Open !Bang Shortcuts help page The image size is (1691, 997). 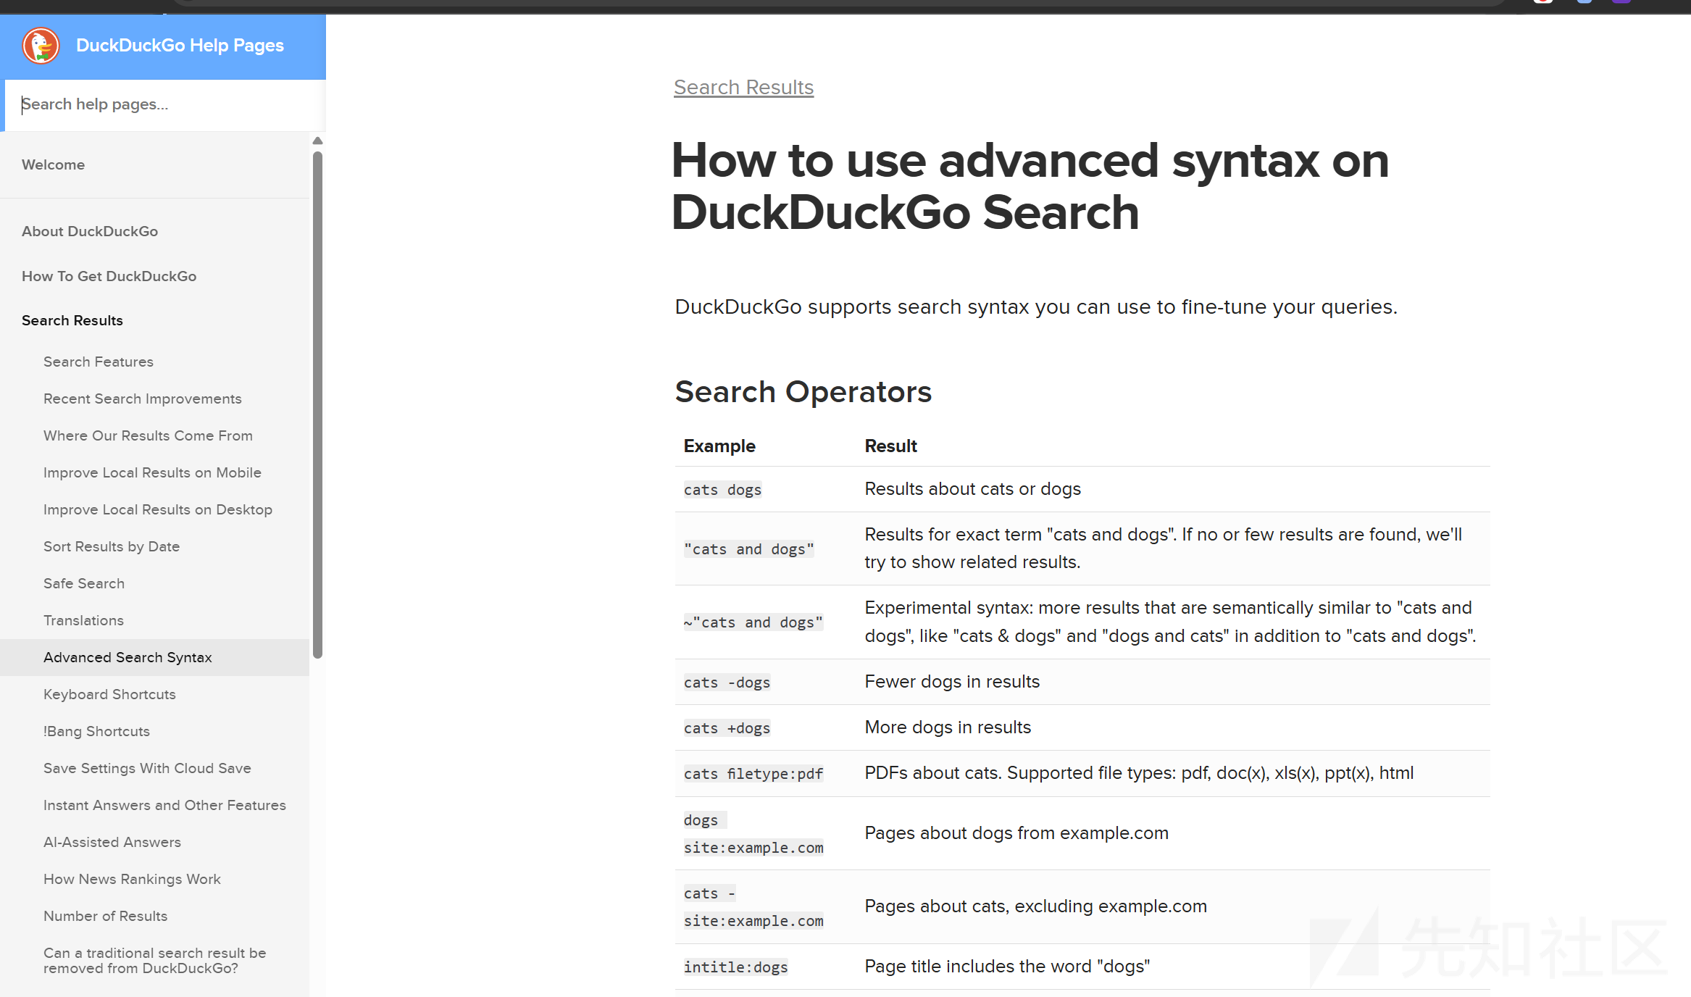[96, 731]
